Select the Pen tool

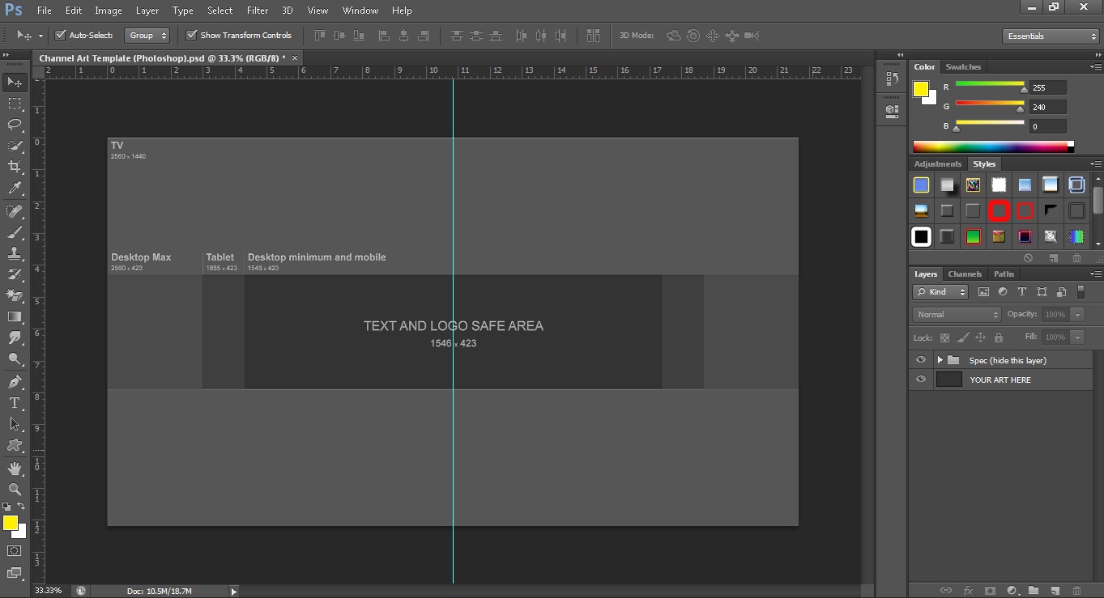(x=15, y=382)
